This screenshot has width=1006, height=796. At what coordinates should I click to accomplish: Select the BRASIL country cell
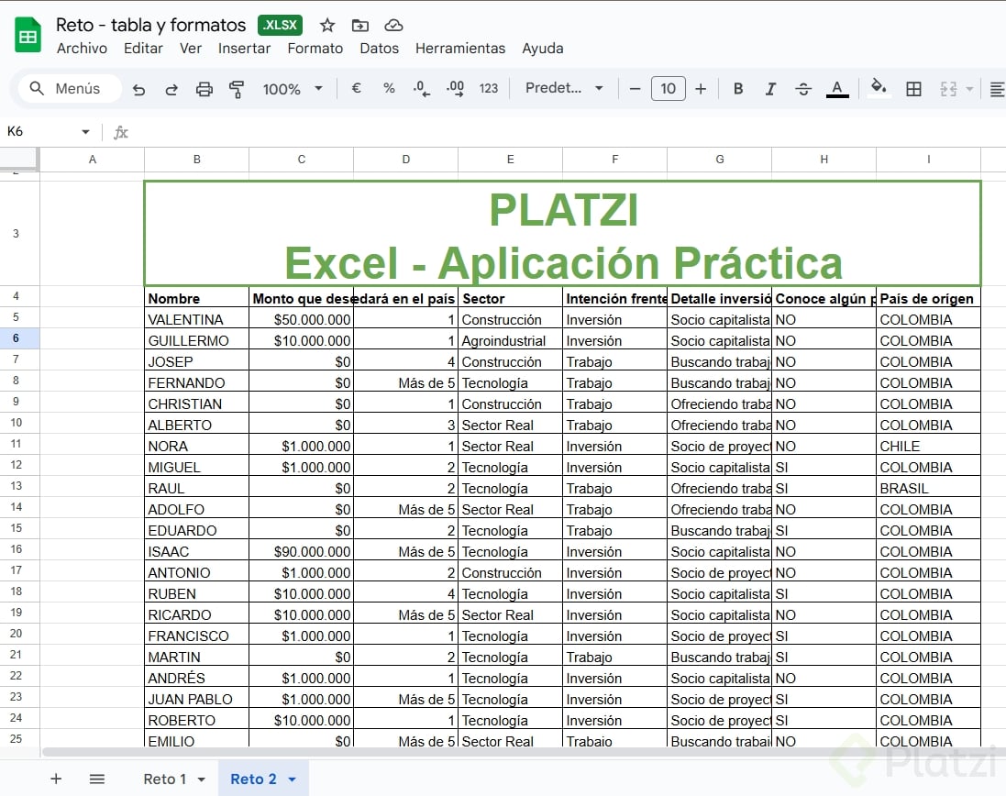coord(928,488)
